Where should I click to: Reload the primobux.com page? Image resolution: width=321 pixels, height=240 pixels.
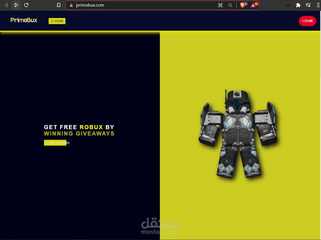(x=26, y=5)
